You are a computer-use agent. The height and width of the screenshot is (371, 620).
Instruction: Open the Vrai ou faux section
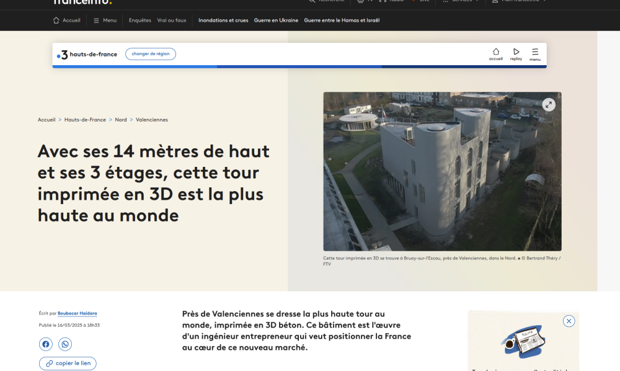172,20
